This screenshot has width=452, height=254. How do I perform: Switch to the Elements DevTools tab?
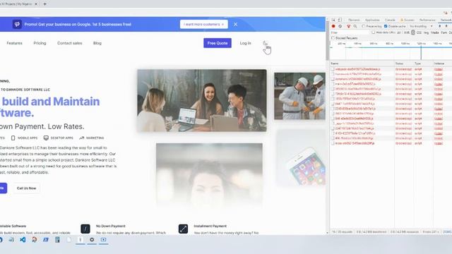click(x=354, y=20)
